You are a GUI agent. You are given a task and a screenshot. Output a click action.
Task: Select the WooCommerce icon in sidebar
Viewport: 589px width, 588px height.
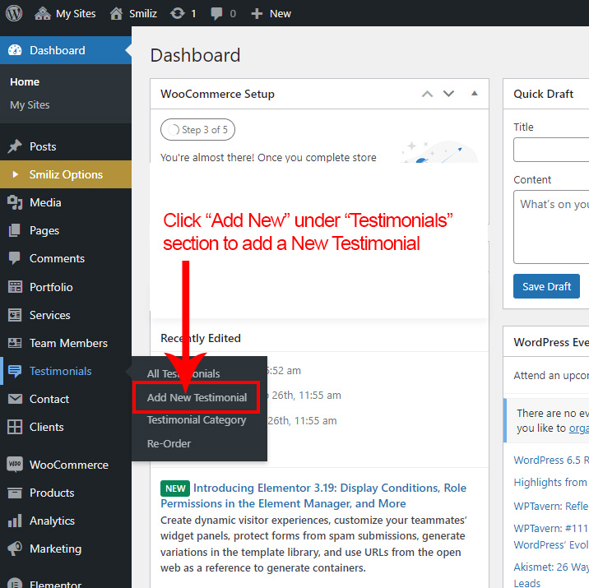click(15, 465)
